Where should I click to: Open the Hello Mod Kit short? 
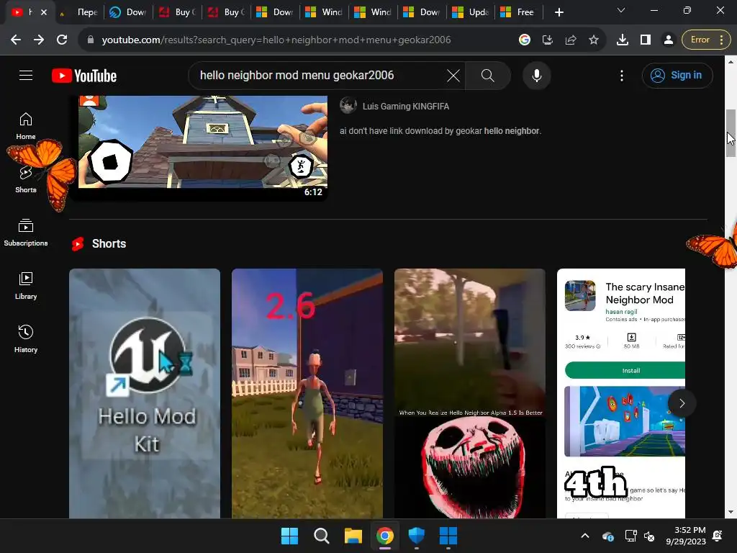tap(145, 394)
